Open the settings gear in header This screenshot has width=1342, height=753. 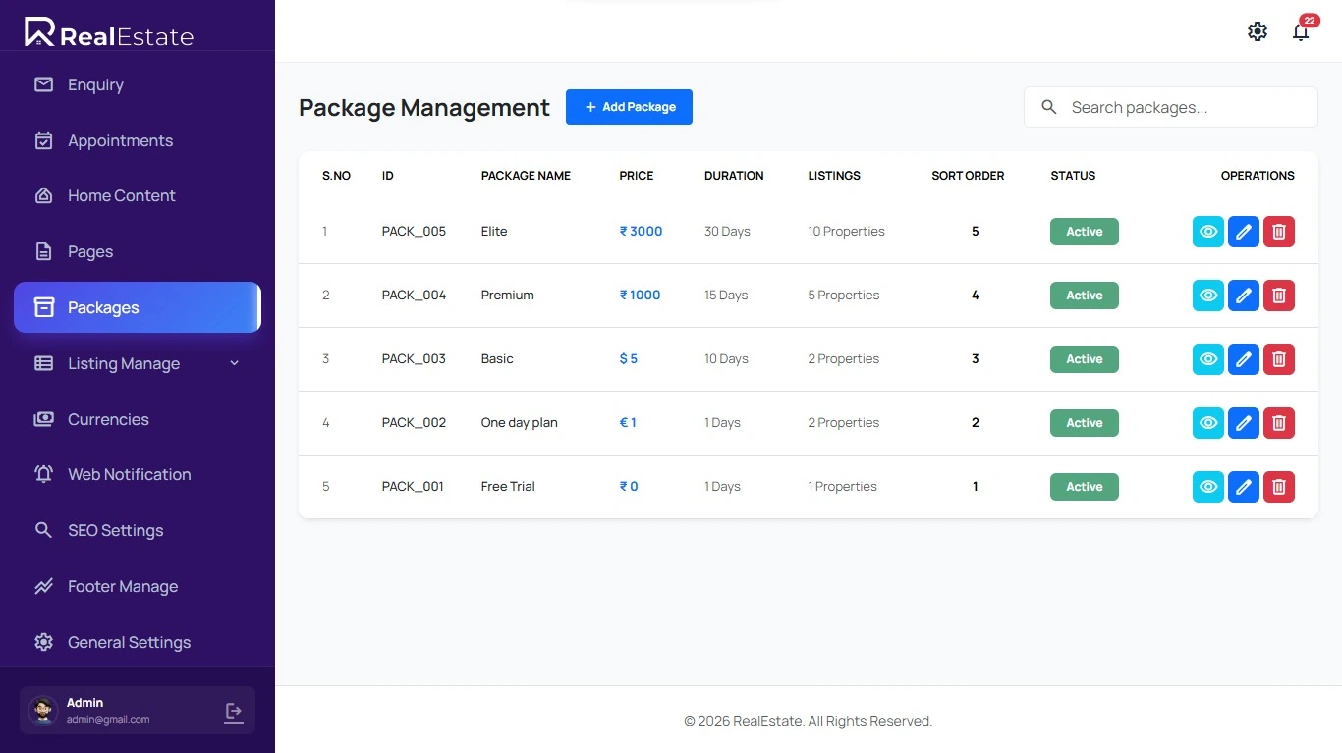1258,31
